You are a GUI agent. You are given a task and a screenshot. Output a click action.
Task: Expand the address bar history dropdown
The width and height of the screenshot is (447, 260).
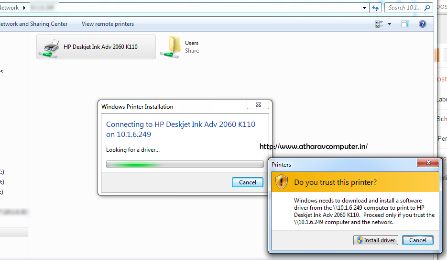[x=364, y=8]
